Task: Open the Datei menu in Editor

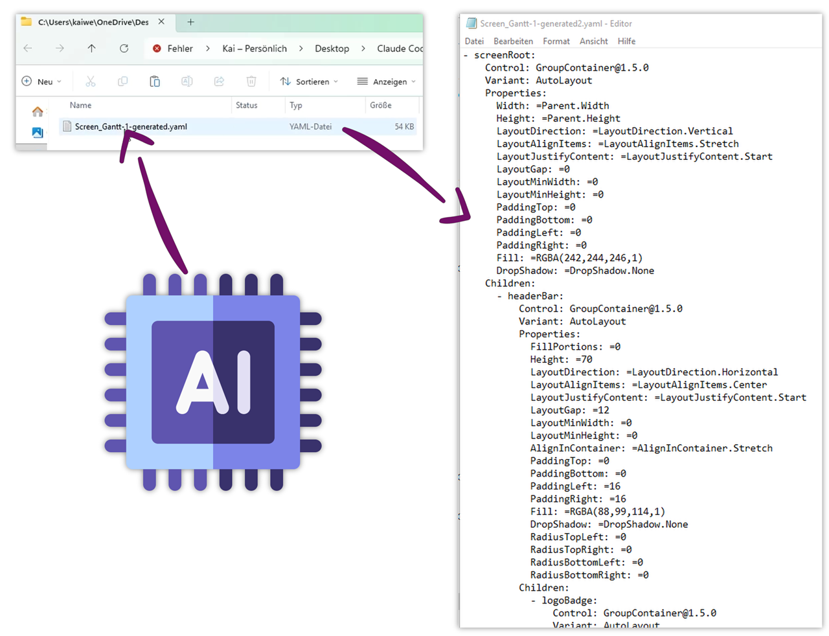Action: tap(474, 41)
